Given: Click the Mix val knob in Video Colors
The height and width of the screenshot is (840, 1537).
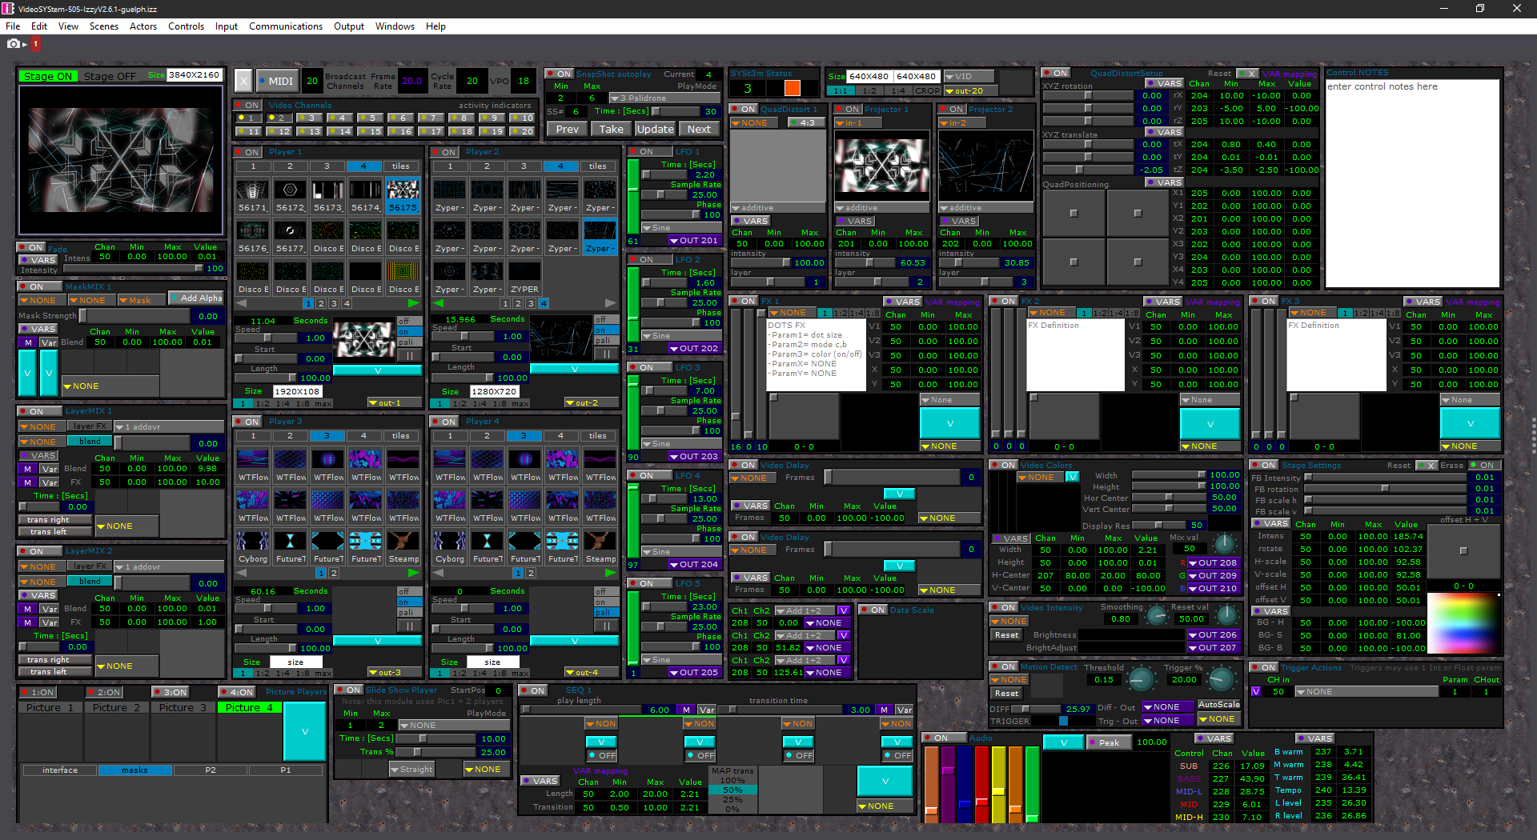Looking at the screenshot, I should [1224, 545].
